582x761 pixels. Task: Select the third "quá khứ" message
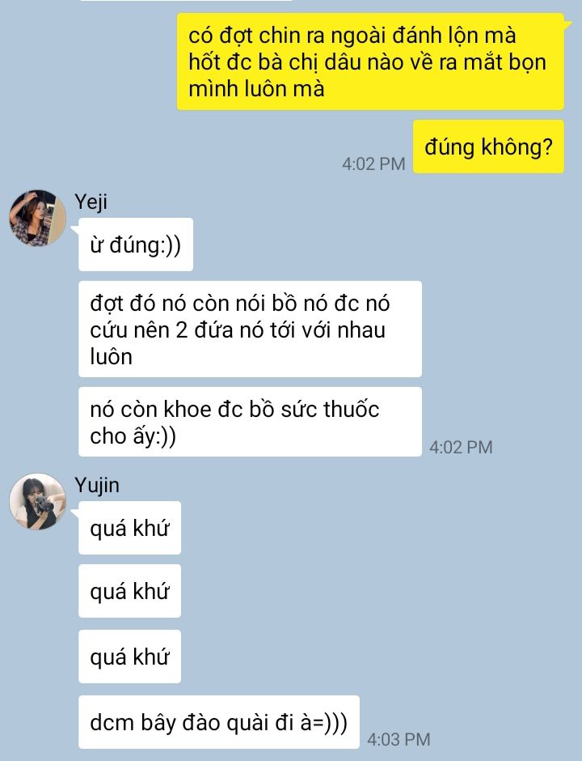(129, 657)
